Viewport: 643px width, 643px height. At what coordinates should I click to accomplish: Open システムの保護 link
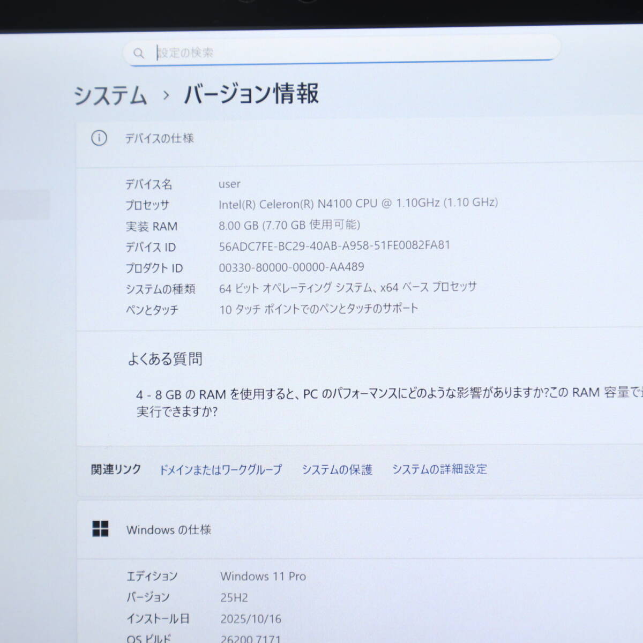[337, 470]
